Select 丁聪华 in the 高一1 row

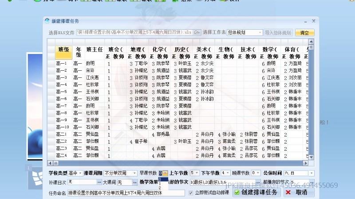point(141,64)
